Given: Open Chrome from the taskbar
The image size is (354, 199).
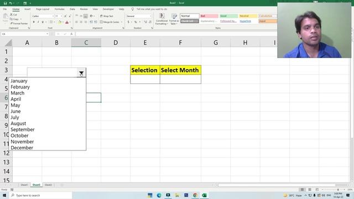Looking at the screenshot, I should 195,195.
